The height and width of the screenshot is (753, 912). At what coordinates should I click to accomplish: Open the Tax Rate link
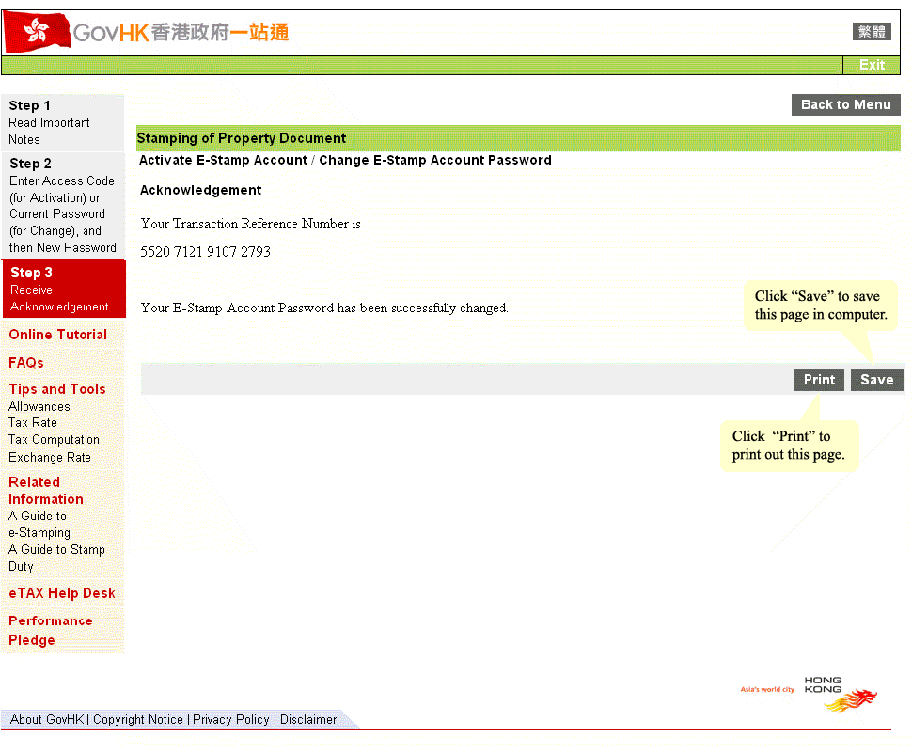33,423
